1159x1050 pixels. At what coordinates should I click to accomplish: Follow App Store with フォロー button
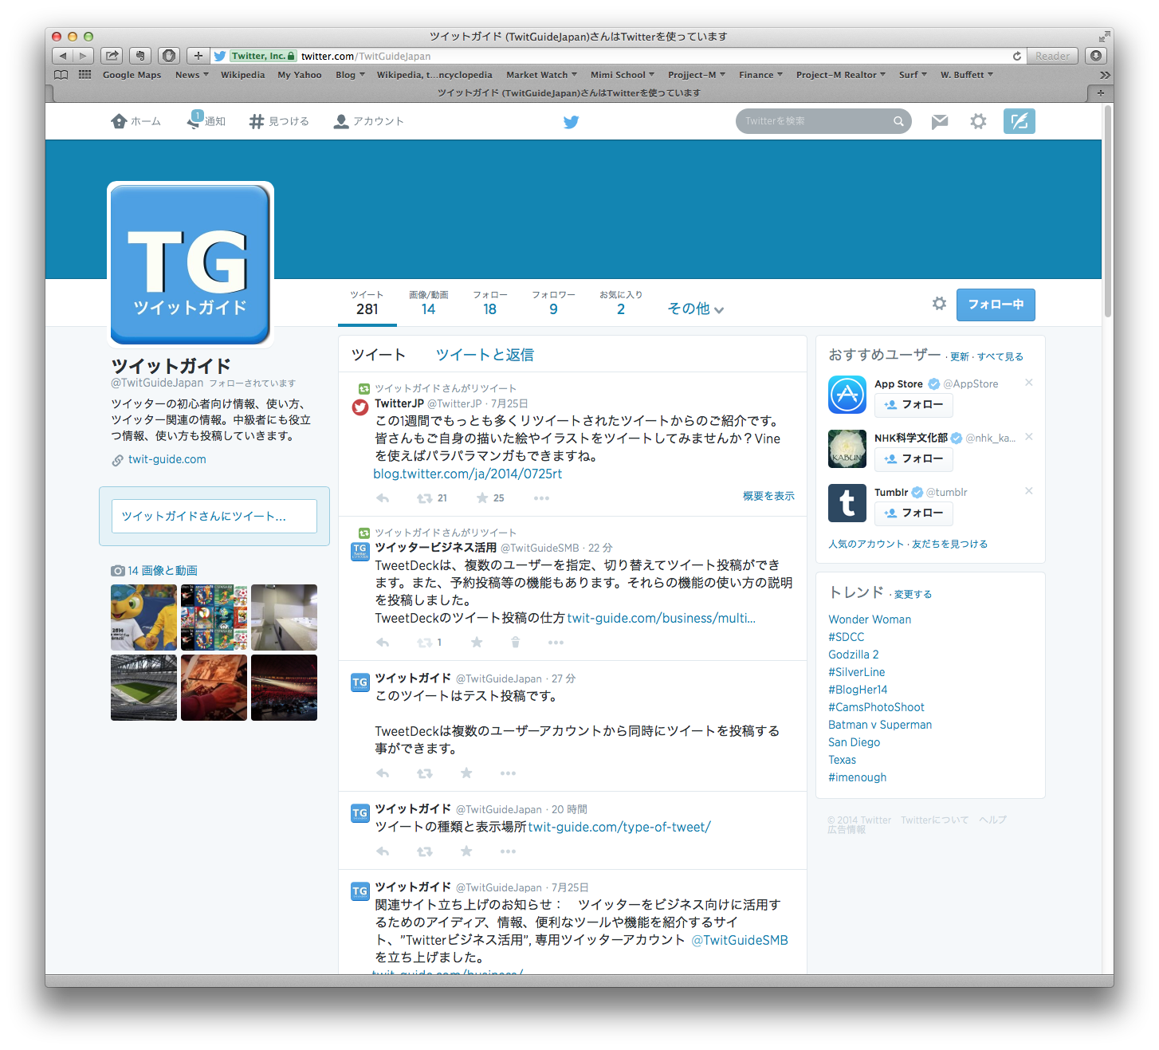(x=913, y=405)
